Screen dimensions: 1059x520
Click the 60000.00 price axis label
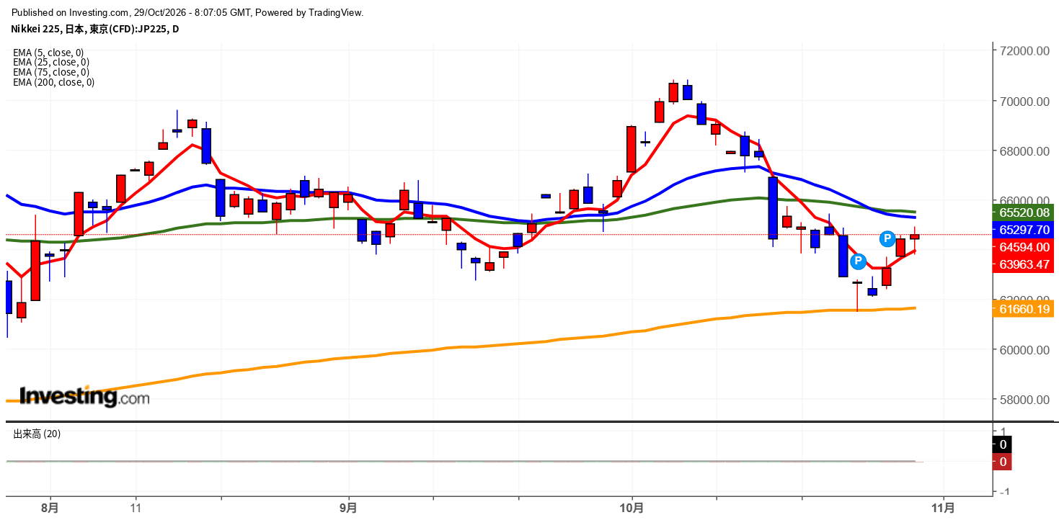[x=1024, y=350]
